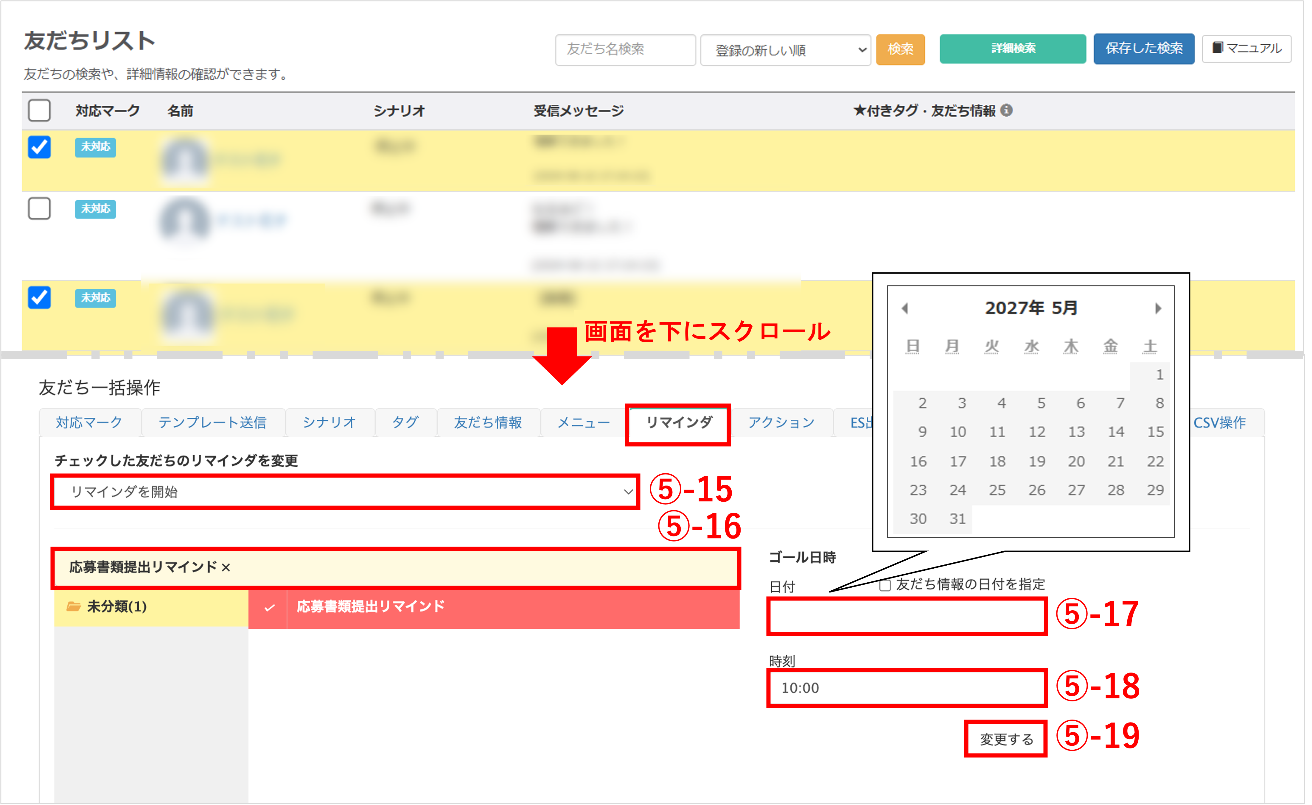This screenshot has width=1312, height=805.
Task: Click the orange 検索 button
Action: point(900,49)
